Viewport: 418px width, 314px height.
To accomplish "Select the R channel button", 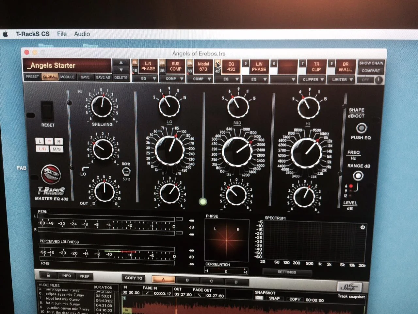I will pos(58,141).
